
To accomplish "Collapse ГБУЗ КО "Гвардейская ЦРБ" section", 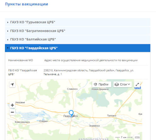I will [78, 48].
